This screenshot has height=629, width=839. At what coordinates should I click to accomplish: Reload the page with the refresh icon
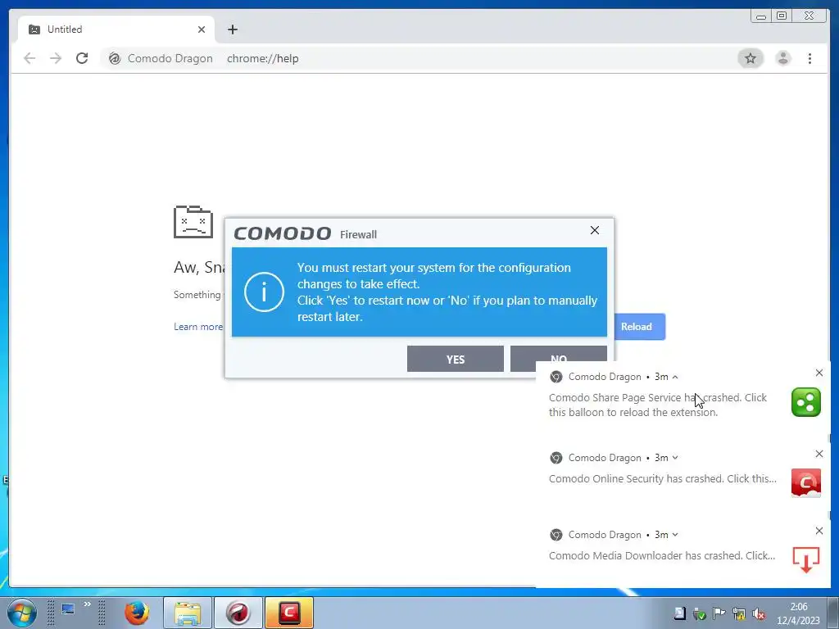tap(82, 58)
